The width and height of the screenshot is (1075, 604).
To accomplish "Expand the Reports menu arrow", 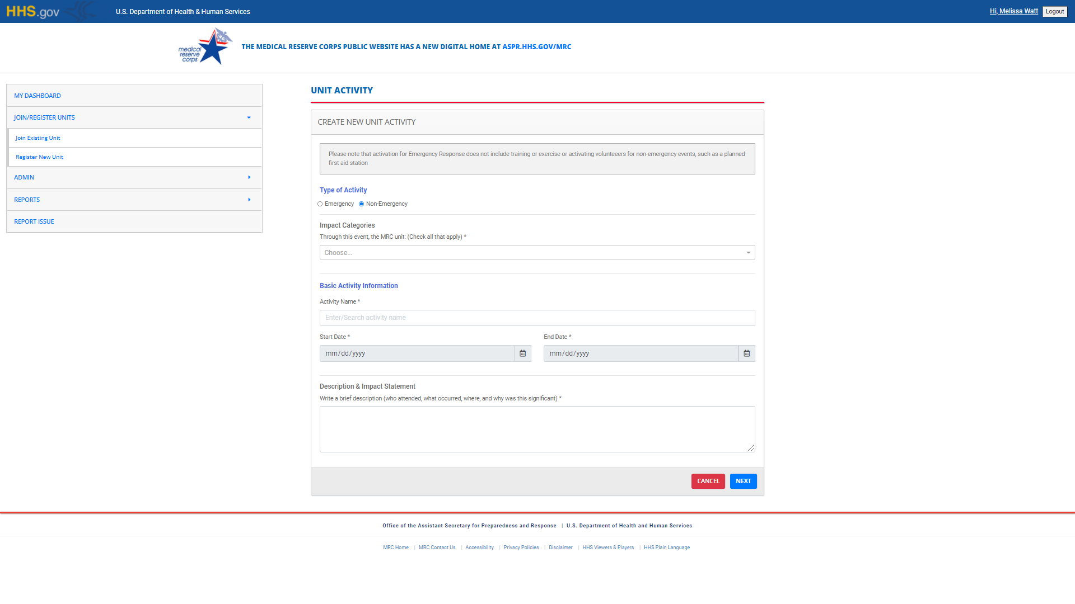I will point(249,200).
